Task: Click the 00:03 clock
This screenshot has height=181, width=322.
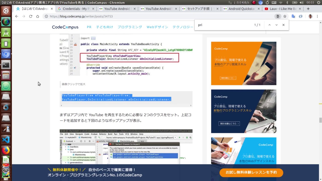Action: [x=310, y=3]
